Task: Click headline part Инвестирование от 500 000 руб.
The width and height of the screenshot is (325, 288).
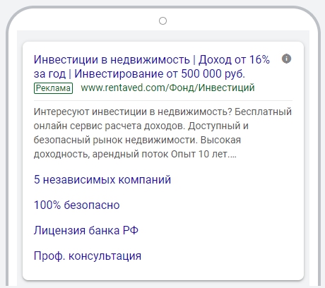Action: (x=160, y=74)
